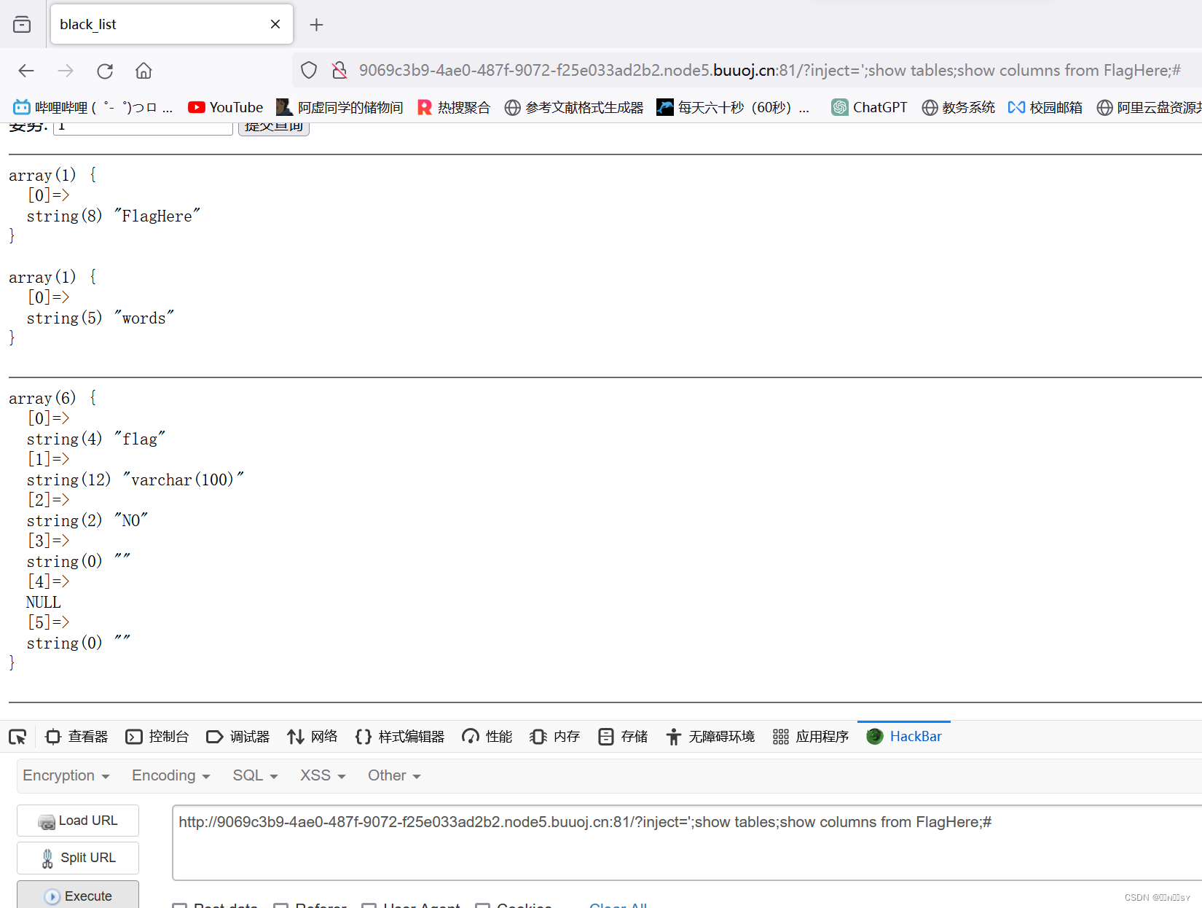1202x908 pixels.
Task: Click the Split URL button
Action: tap(77, 858)
